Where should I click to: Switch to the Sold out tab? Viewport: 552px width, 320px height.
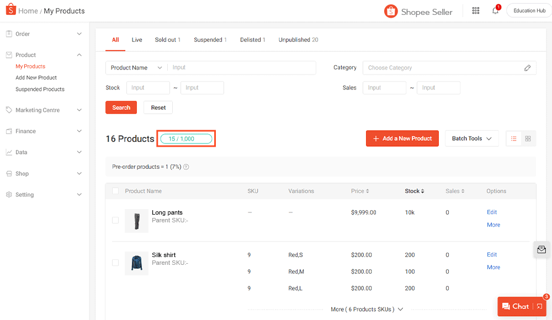[x=167, y=40]
